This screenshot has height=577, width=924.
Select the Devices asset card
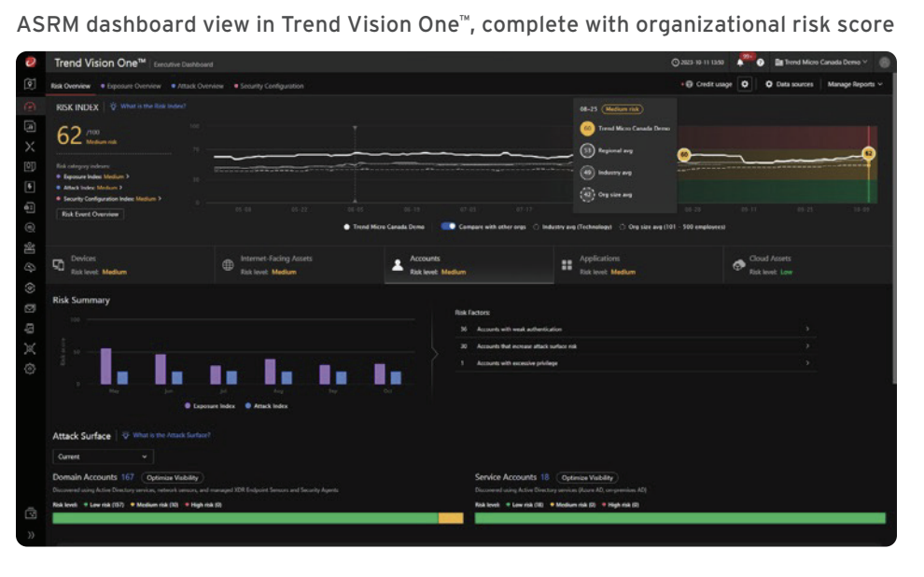click(x=131, y=265)
